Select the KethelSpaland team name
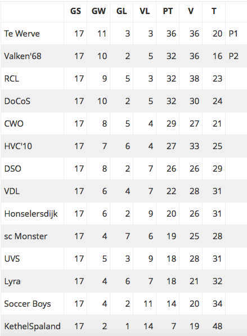 point(32,326)
